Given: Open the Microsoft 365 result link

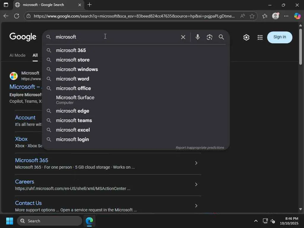Looking at the screenshot, I should 31,160.
